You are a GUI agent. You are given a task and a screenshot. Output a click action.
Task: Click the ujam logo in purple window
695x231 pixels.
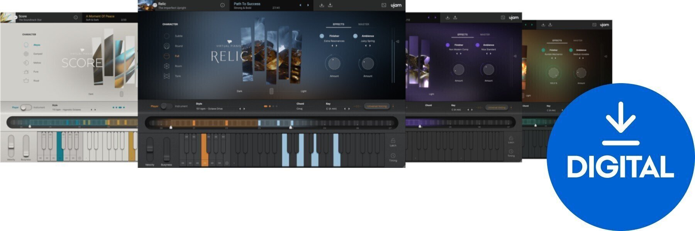tap(514, 17)
